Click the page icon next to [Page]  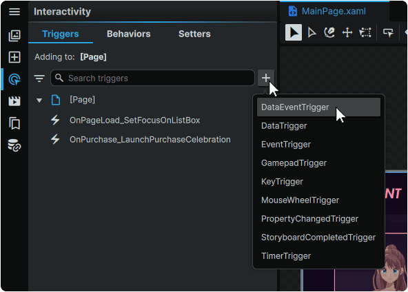(x=56, y=100)
